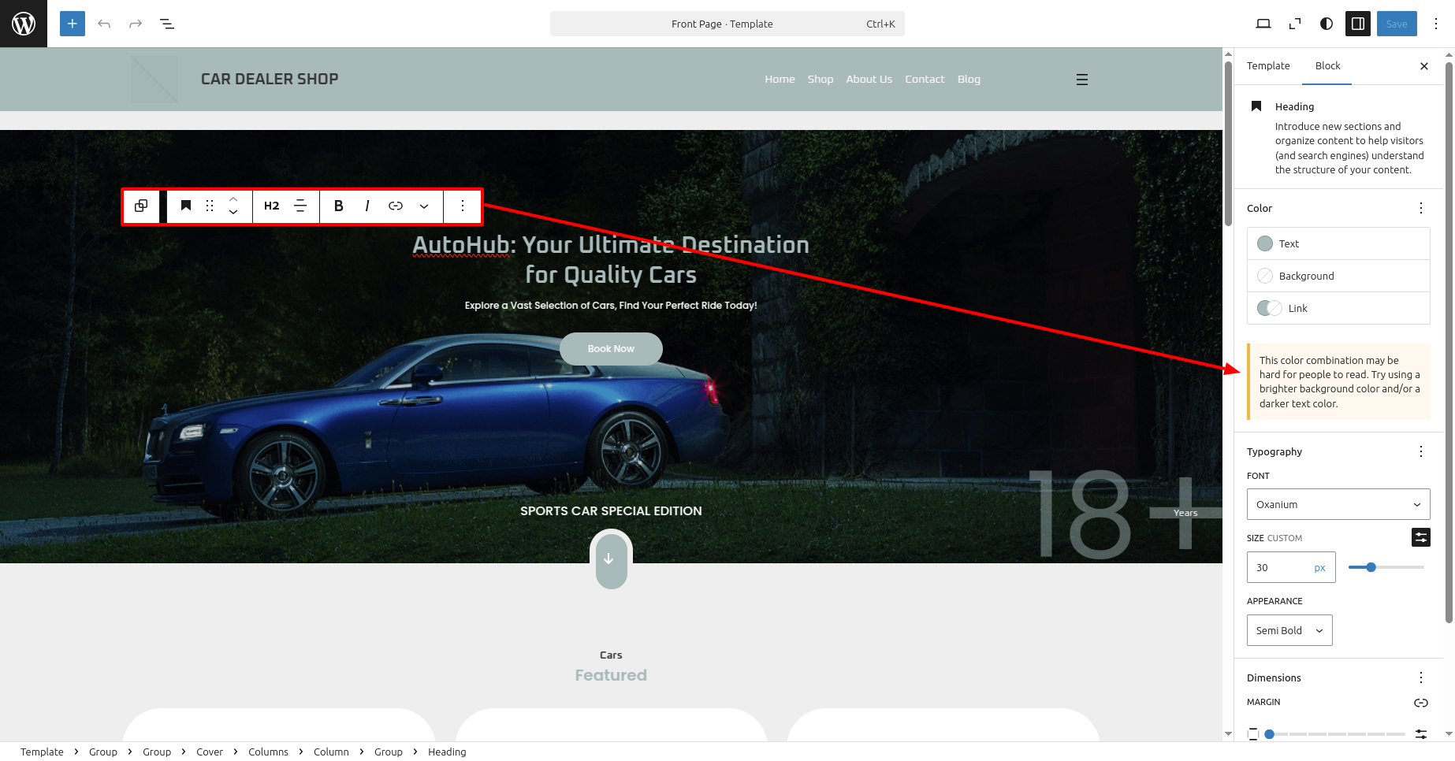Change the px size unit
Viewport: 1455px width, 761px height.
[x=1320, y=567]
